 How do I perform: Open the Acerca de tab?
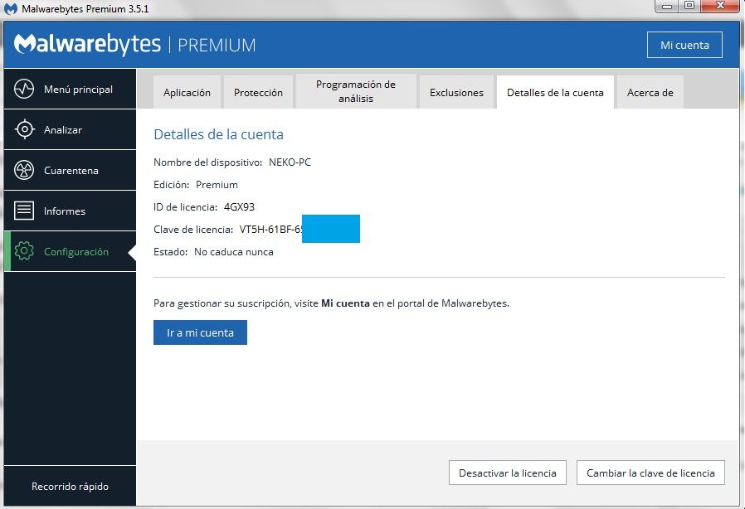click(650, 93)
